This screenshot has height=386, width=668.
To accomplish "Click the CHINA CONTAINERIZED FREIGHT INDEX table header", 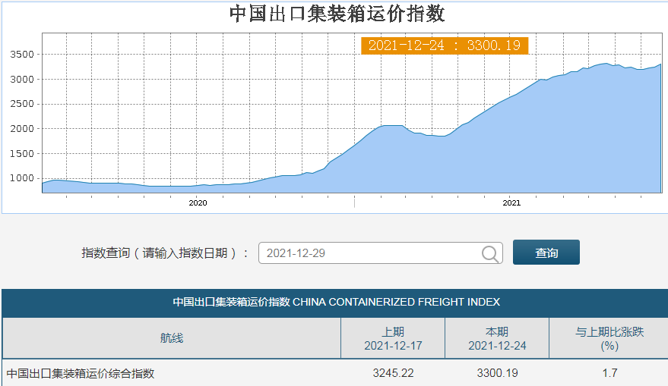I will [336, 302].
